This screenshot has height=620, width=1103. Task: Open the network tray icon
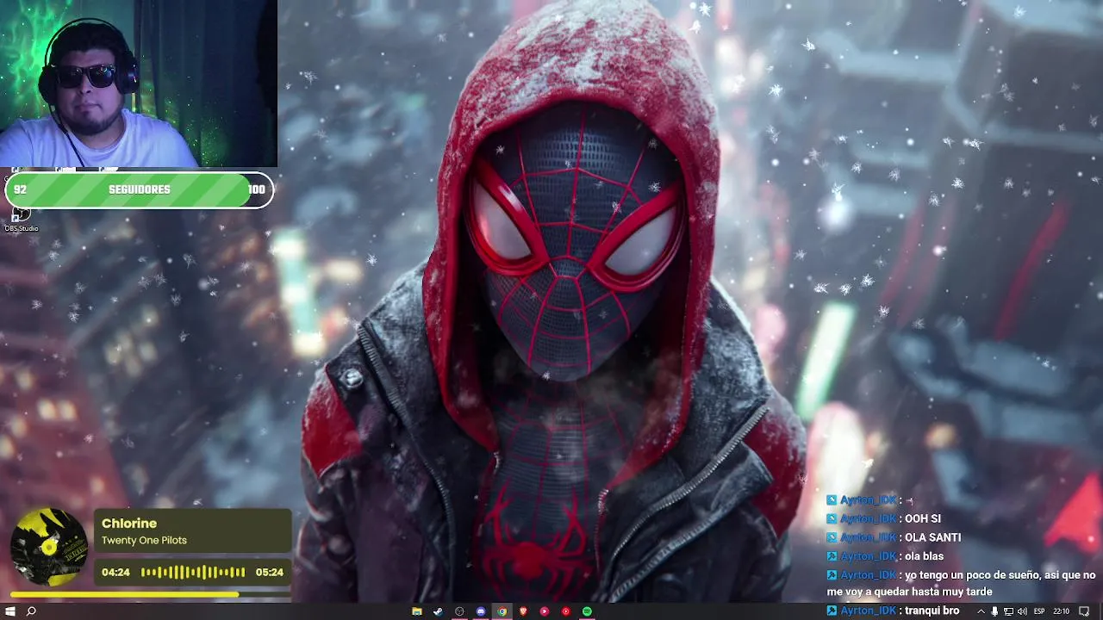tap(1008, 611)
